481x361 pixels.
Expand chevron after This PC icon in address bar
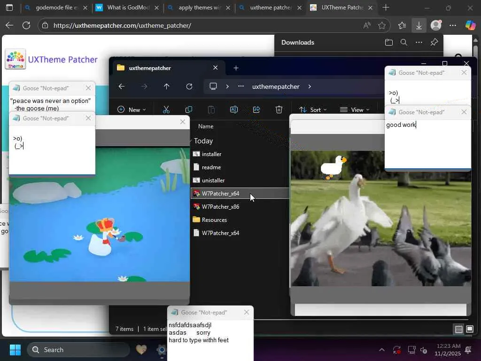[x=227, y=86]
